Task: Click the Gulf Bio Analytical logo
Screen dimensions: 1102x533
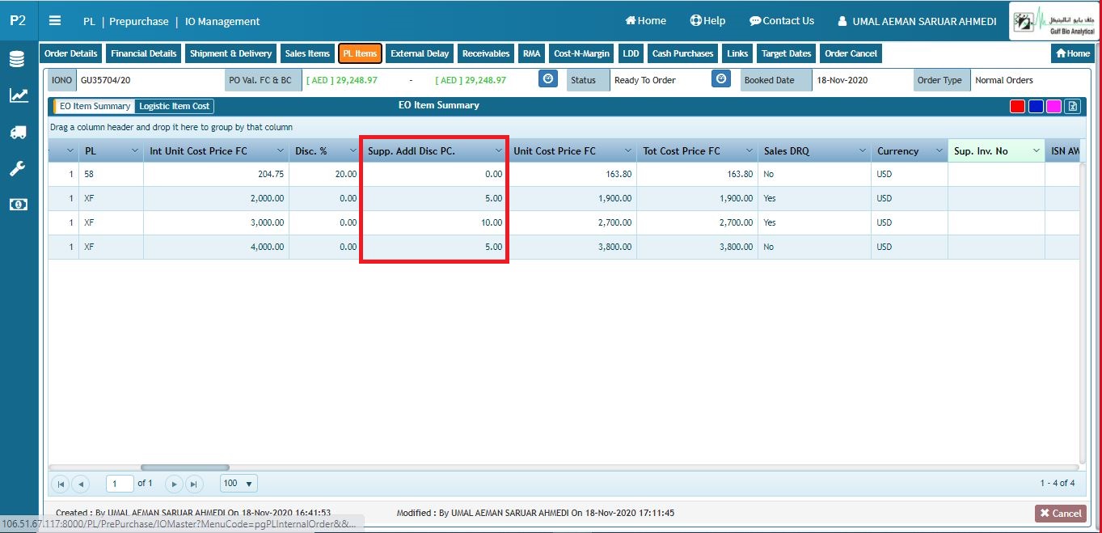Action: (1053, 22)
